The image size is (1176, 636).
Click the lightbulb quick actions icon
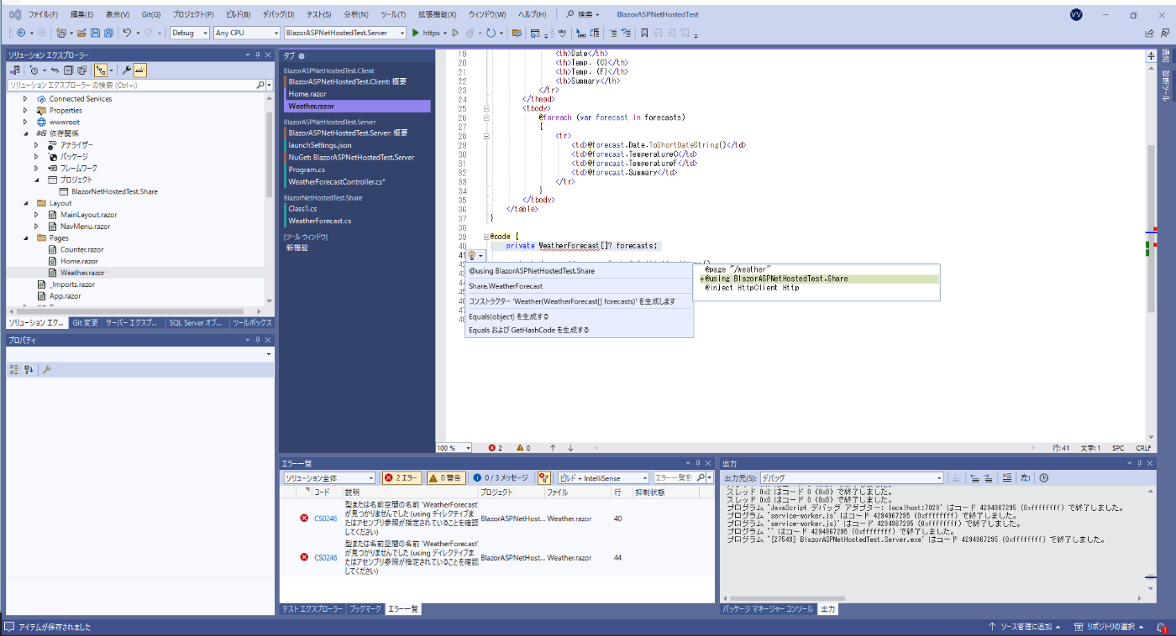472,255
